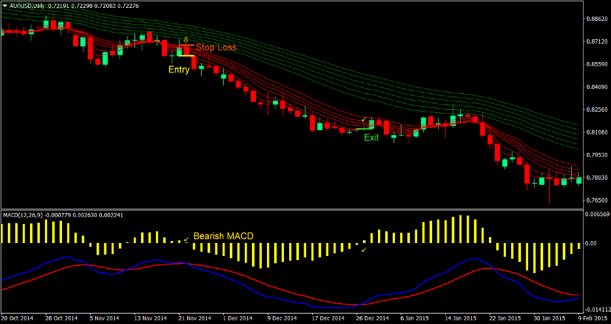Click the 1 Dec 2014 date label
Screen dimensions: 611x324
[238, 317]
